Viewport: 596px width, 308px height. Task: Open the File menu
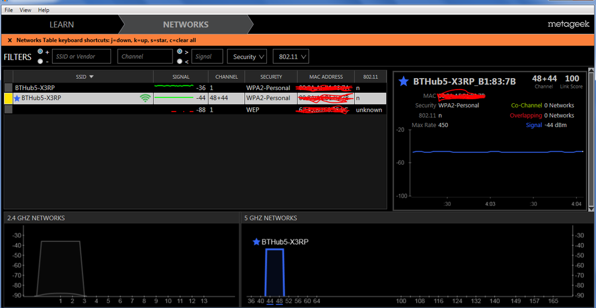point(9,10)
